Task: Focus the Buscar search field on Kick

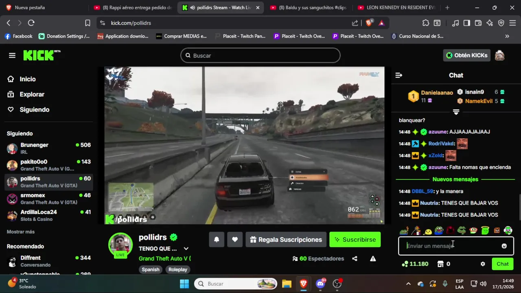Action: (x=260, y=55)
